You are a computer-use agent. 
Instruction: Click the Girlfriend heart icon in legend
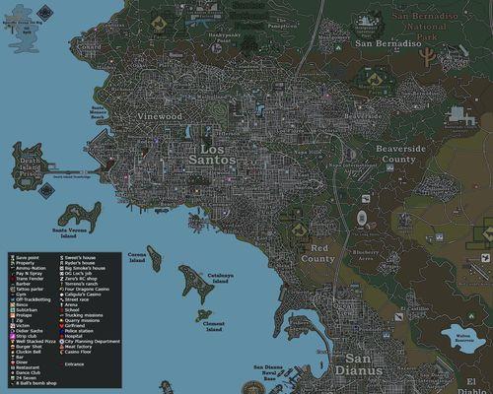pyautogui.click(x=61, y=326)
